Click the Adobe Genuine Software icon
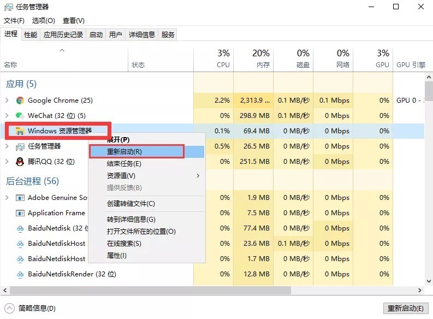This screenshot has width=433, height=319. click(x=20, y=198)
